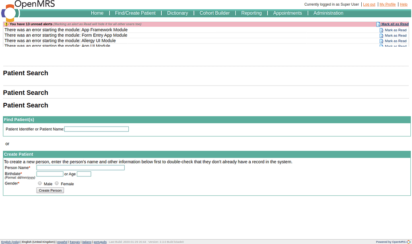Viewport: 412px width, 244px height.
Task: Open the Find/Create Patient menu
Action: click(x=135, y=13)
